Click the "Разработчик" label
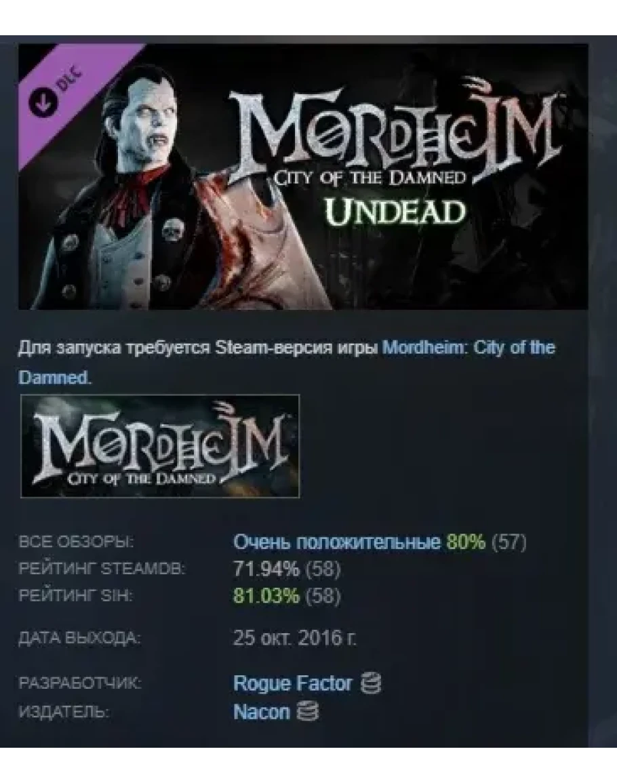This screenshot has width=617, height=783. pyautogui.click(x=80, y=683)
